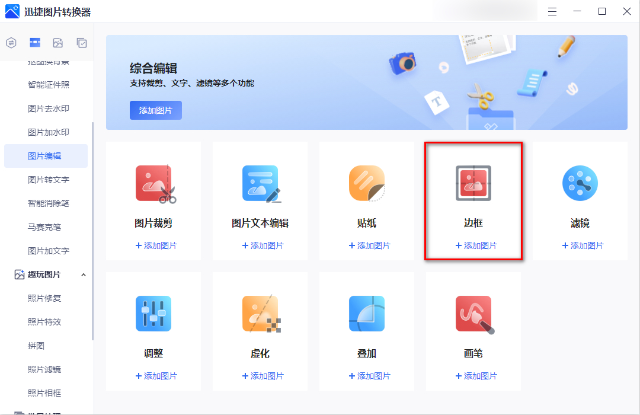Click 添加图片 link under 图片裁剪
Image resolution: width=640 pixels, height=415 pixels.
(156, 245)
